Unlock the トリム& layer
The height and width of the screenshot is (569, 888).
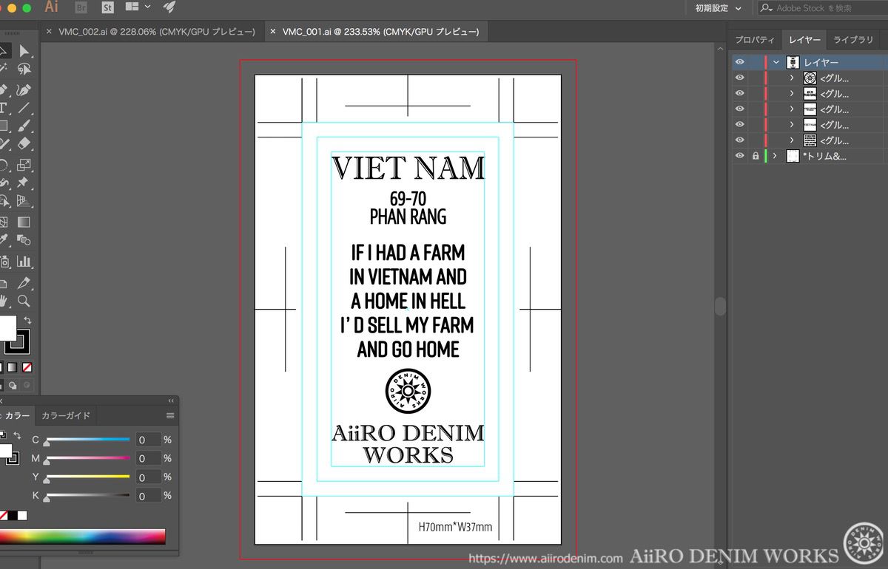[x=755, y=156]
